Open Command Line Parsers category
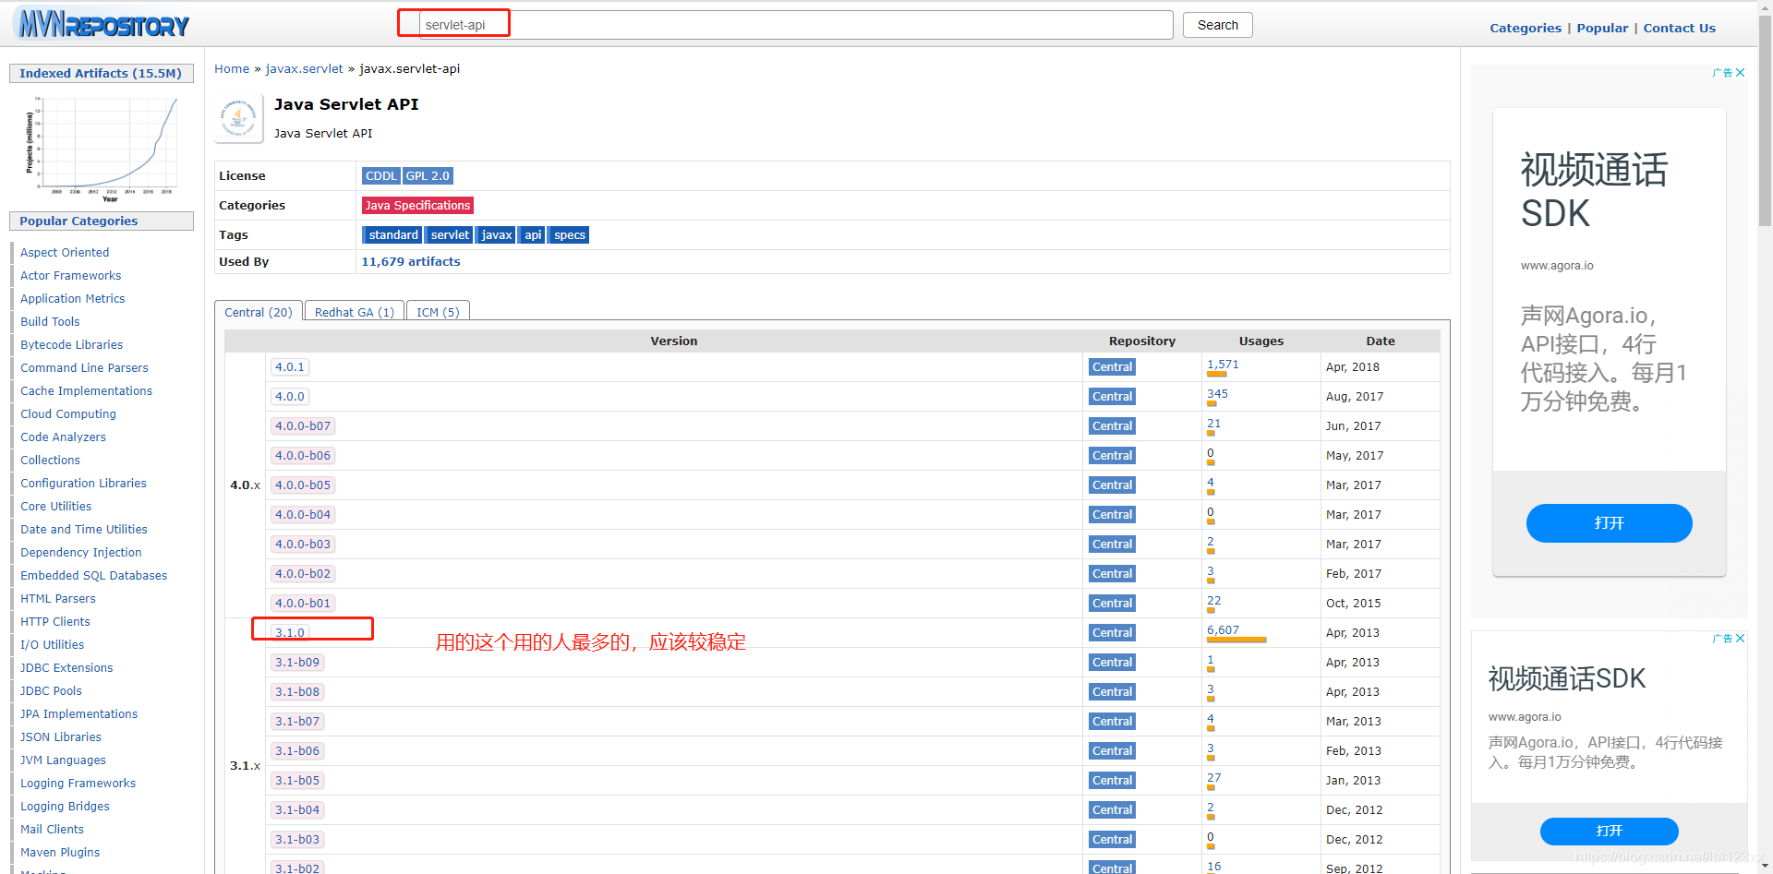Image resolution: width=1773 pixels, height=874 pixels. point(84,368)
